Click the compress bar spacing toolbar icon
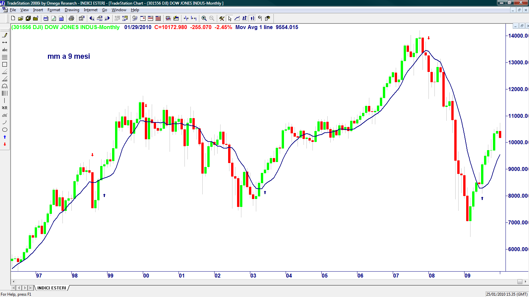 click(186, 18)
